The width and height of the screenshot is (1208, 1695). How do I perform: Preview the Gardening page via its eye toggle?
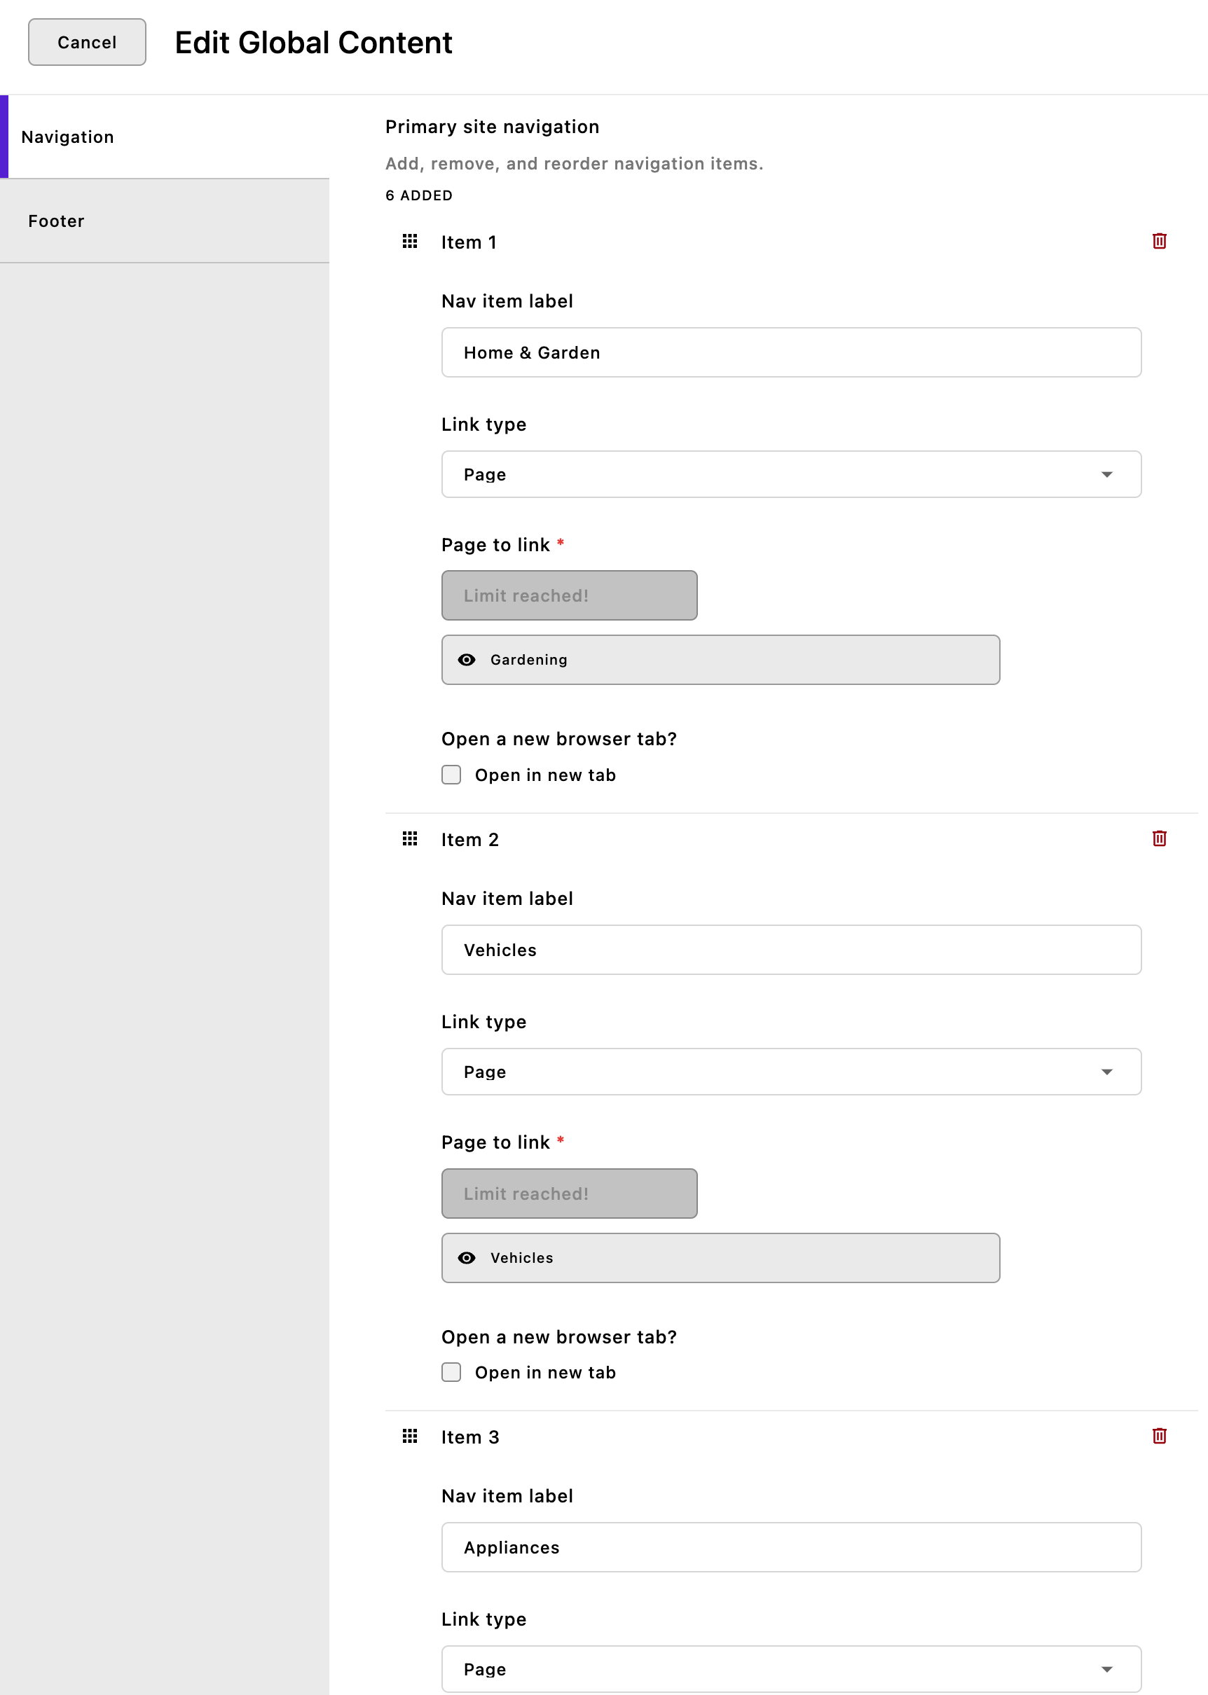tap(467, 659)
